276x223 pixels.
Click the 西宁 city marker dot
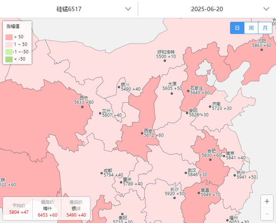pyautogui.click(x=82, y=107)
